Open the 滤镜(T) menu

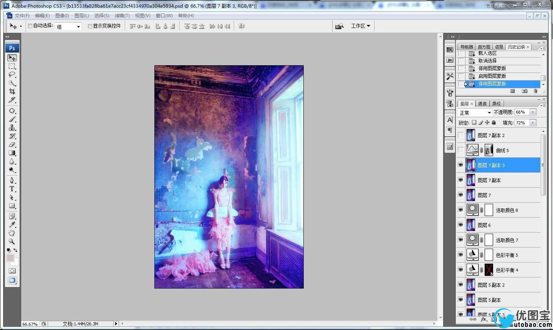122,16
